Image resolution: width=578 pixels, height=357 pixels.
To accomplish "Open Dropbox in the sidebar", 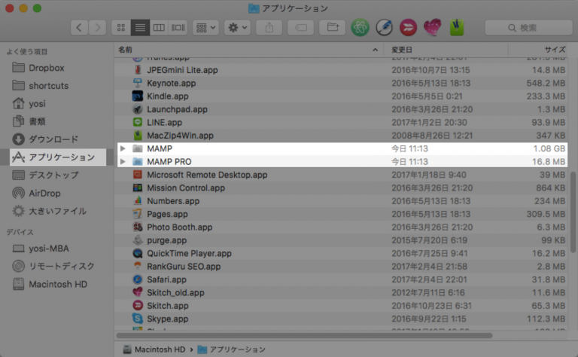I will [46, 68].
